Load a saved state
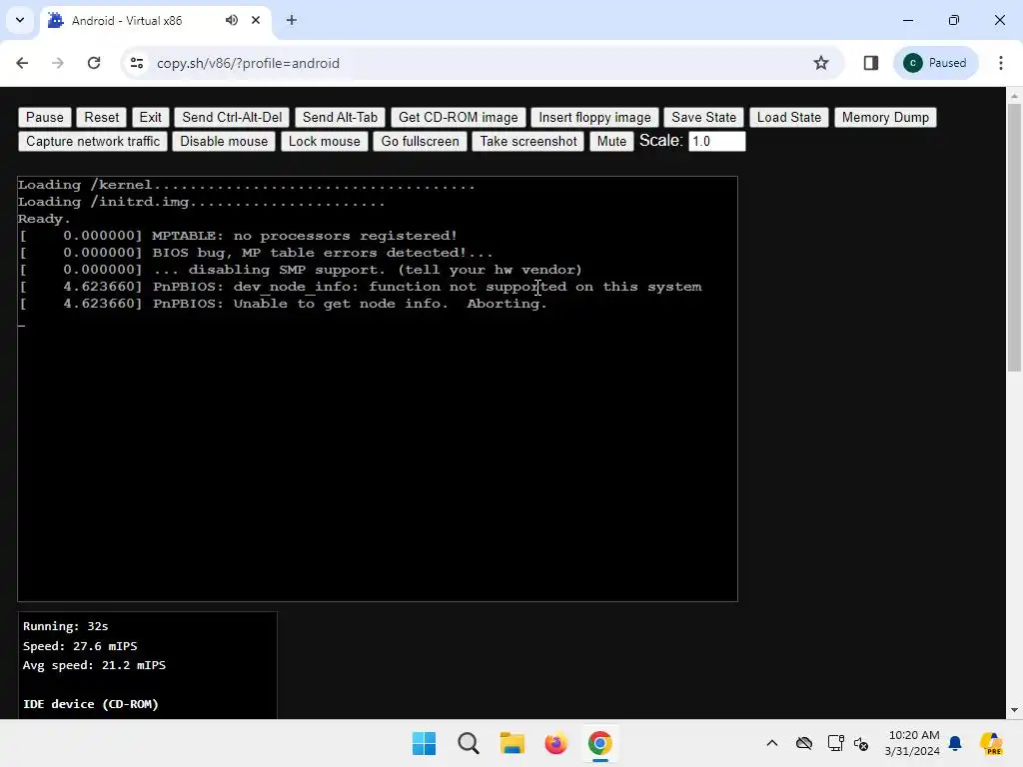 point(789,118)
